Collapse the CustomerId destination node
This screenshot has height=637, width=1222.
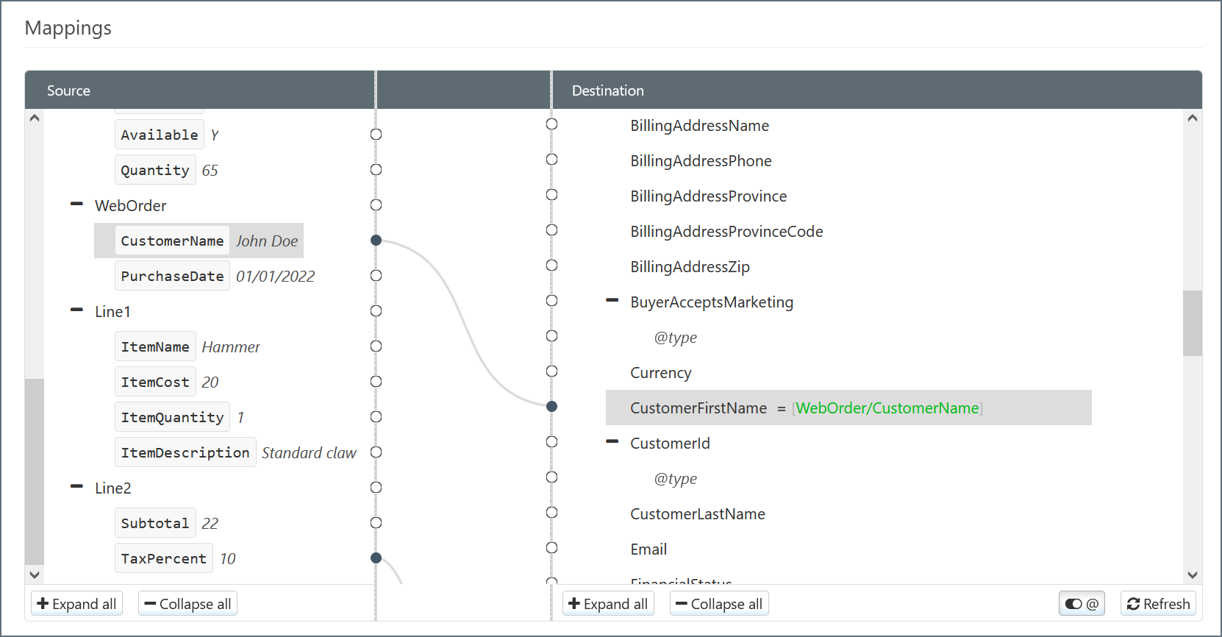pos(612,442)
